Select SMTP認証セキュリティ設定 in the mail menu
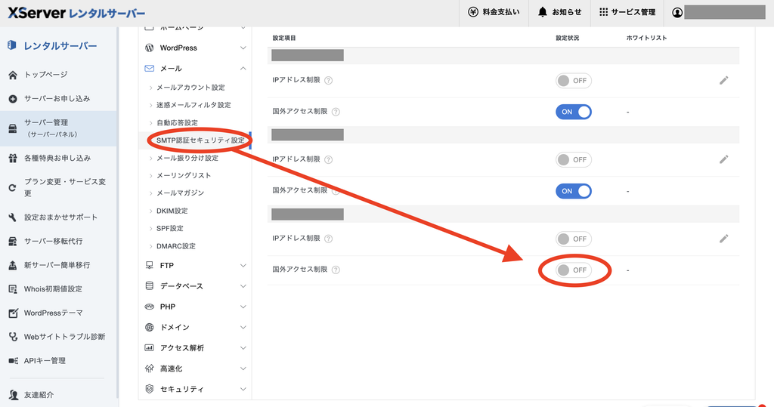 (200, 140)
